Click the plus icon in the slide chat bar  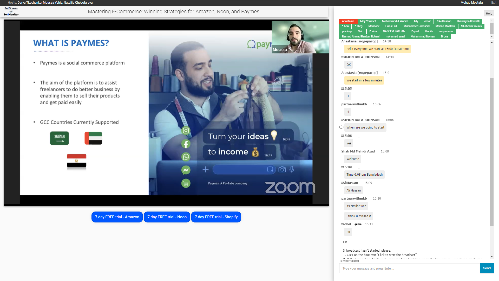206,169
